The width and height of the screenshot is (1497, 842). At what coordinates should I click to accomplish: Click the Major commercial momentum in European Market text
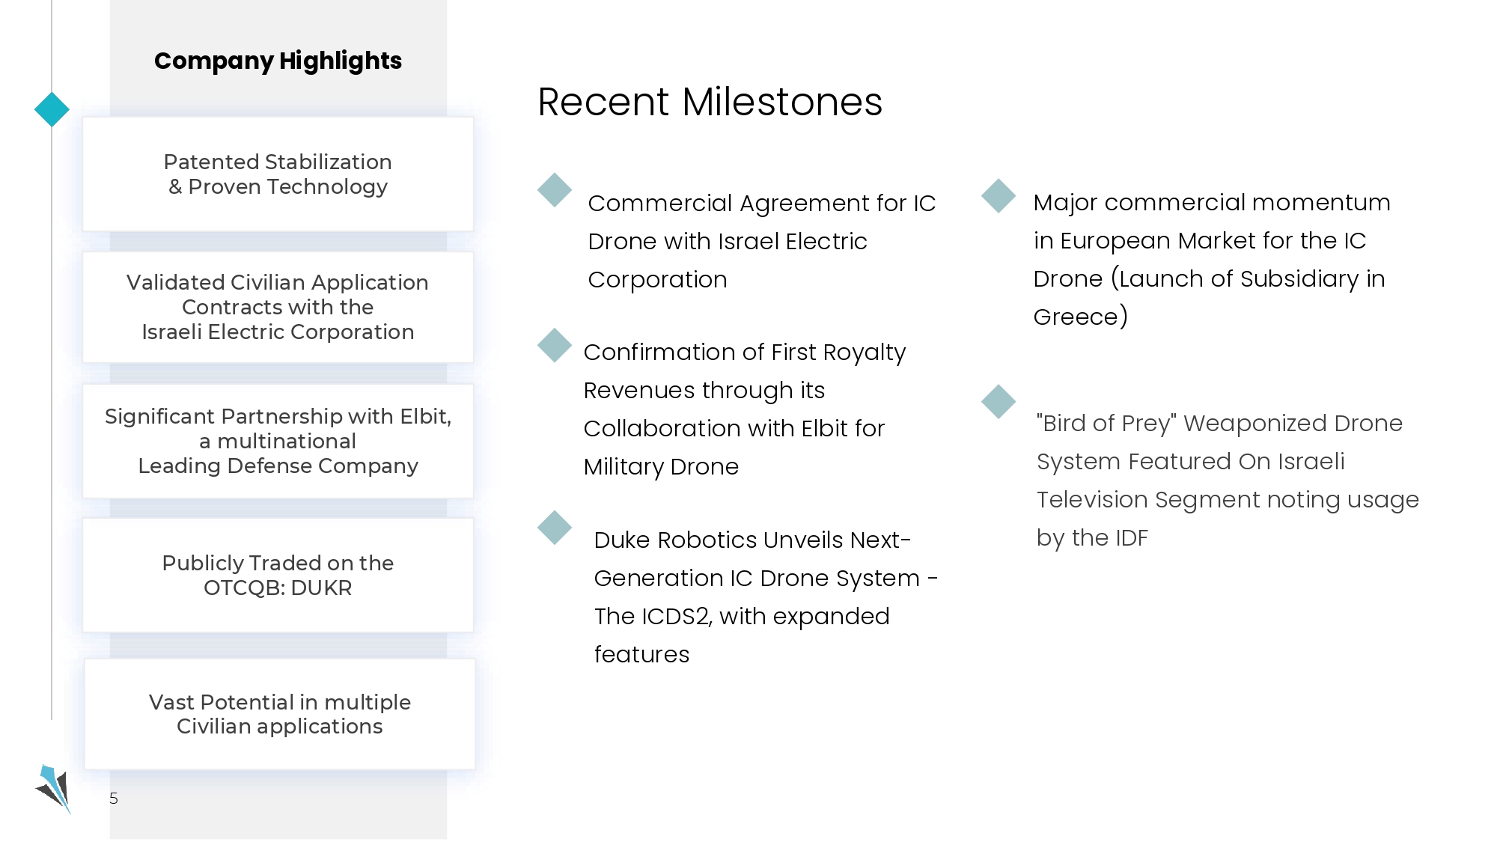click(1211, 259)
